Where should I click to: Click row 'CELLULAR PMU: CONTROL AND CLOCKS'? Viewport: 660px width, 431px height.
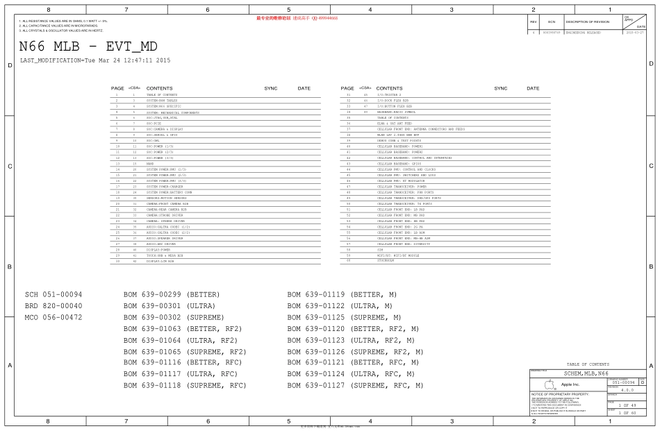click(x=445, y=169)
